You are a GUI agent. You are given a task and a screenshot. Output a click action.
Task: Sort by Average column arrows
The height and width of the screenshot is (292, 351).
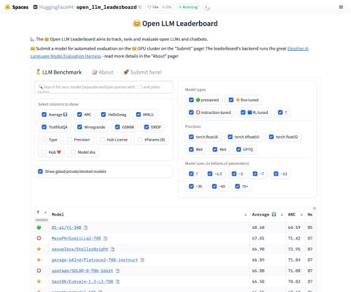(x=280, y=214)
